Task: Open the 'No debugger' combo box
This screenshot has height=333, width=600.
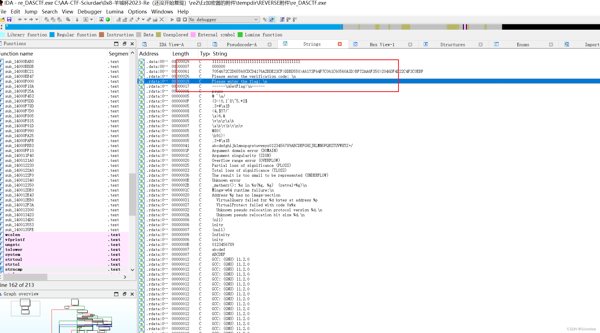Action: (224, 20)
